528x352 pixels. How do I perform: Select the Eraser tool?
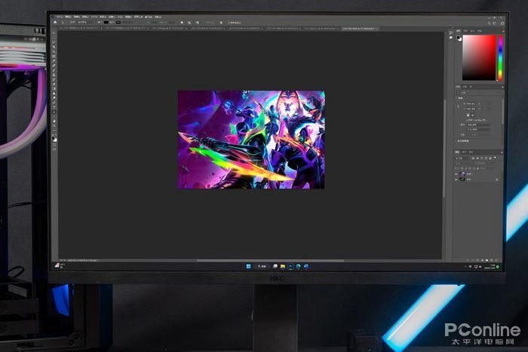point(54,84)
